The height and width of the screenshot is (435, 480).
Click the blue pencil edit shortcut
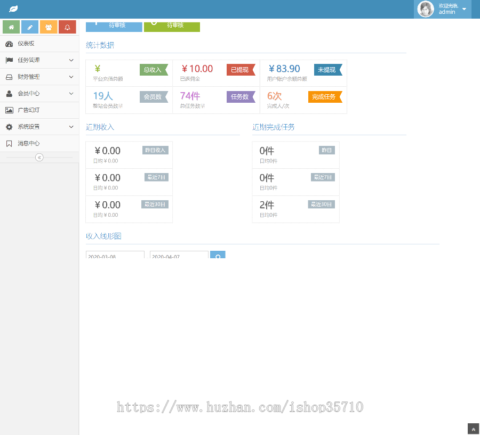pos(30,27)
